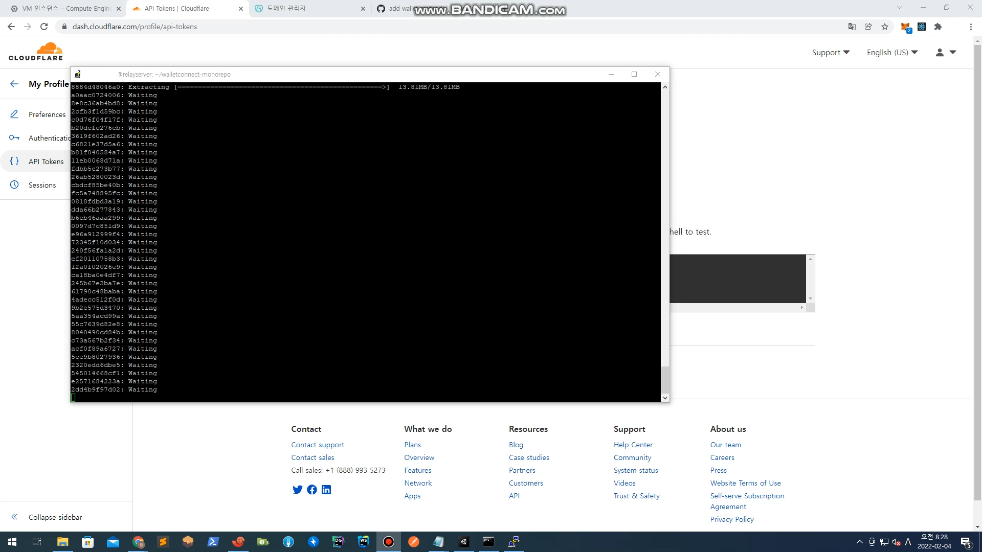Bookmark this page with the star icon
Image resolution: width=982 pixels, height=552 pixels.
pos(885,27)
